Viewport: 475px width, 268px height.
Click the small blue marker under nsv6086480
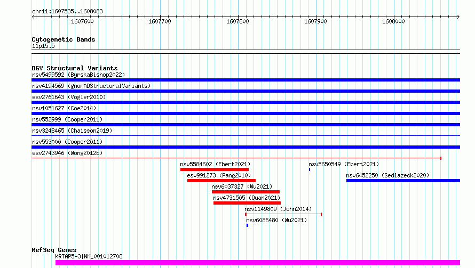click(x=247, y=225)
